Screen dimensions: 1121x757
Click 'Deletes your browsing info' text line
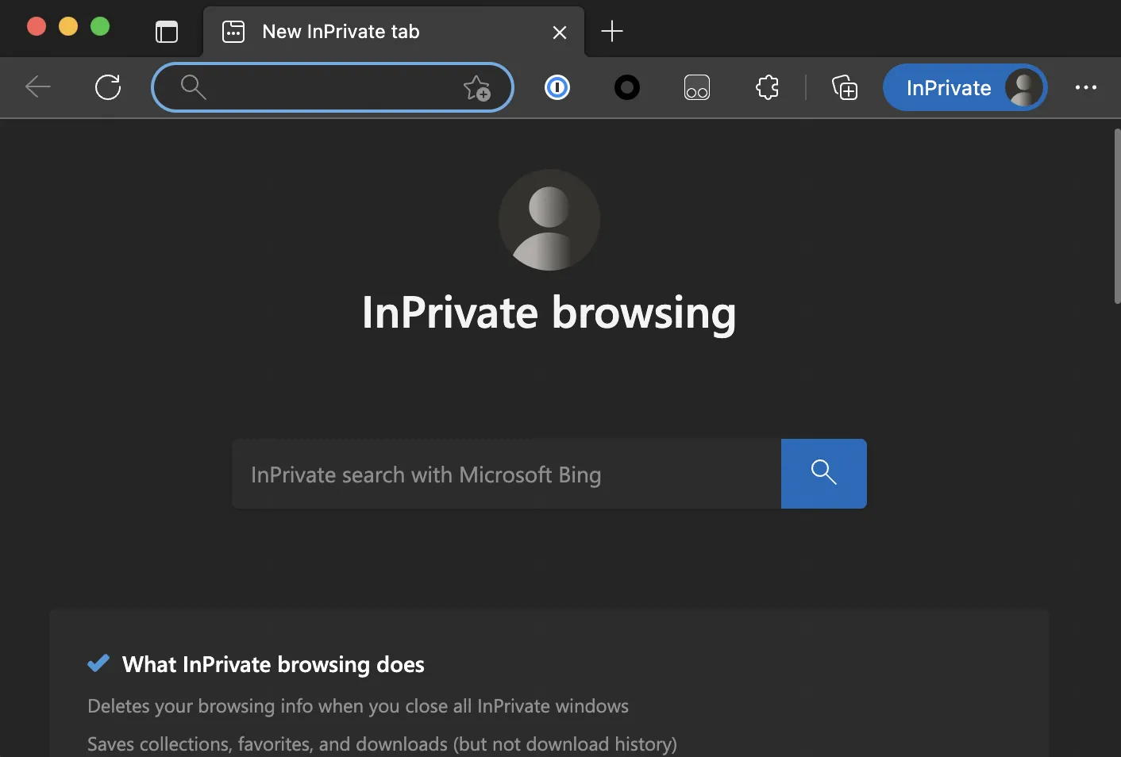[x=358, y=706]
